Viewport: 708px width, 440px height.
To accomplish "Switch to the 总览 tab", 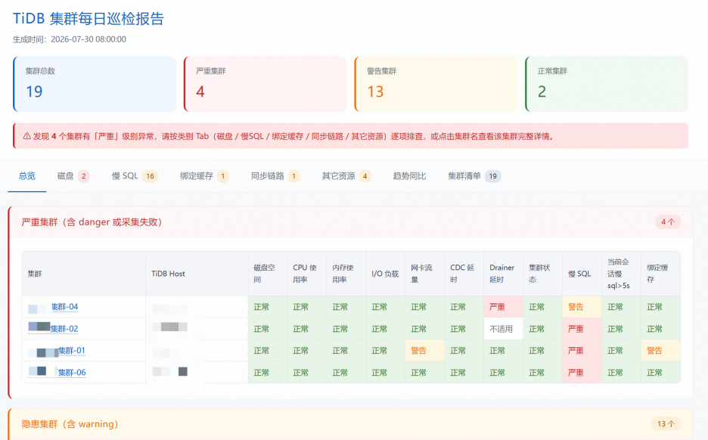I will point(27,176).
